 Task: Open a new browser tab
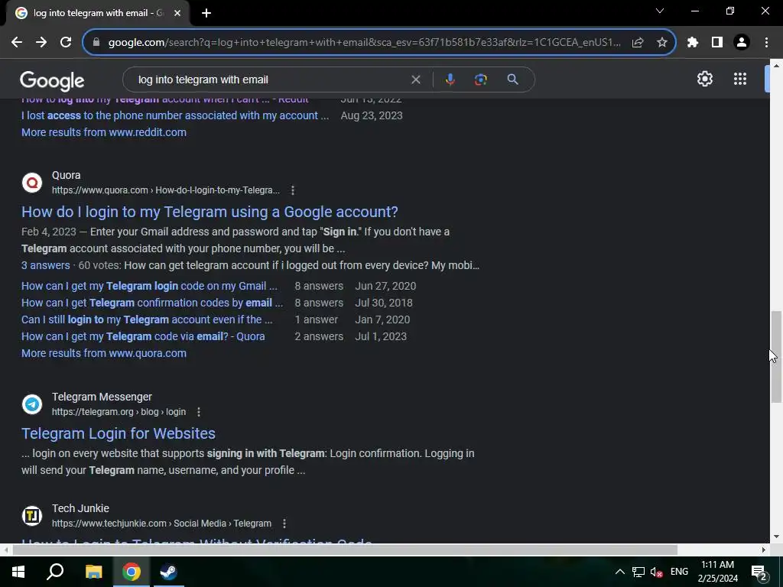tap(206, 13)
